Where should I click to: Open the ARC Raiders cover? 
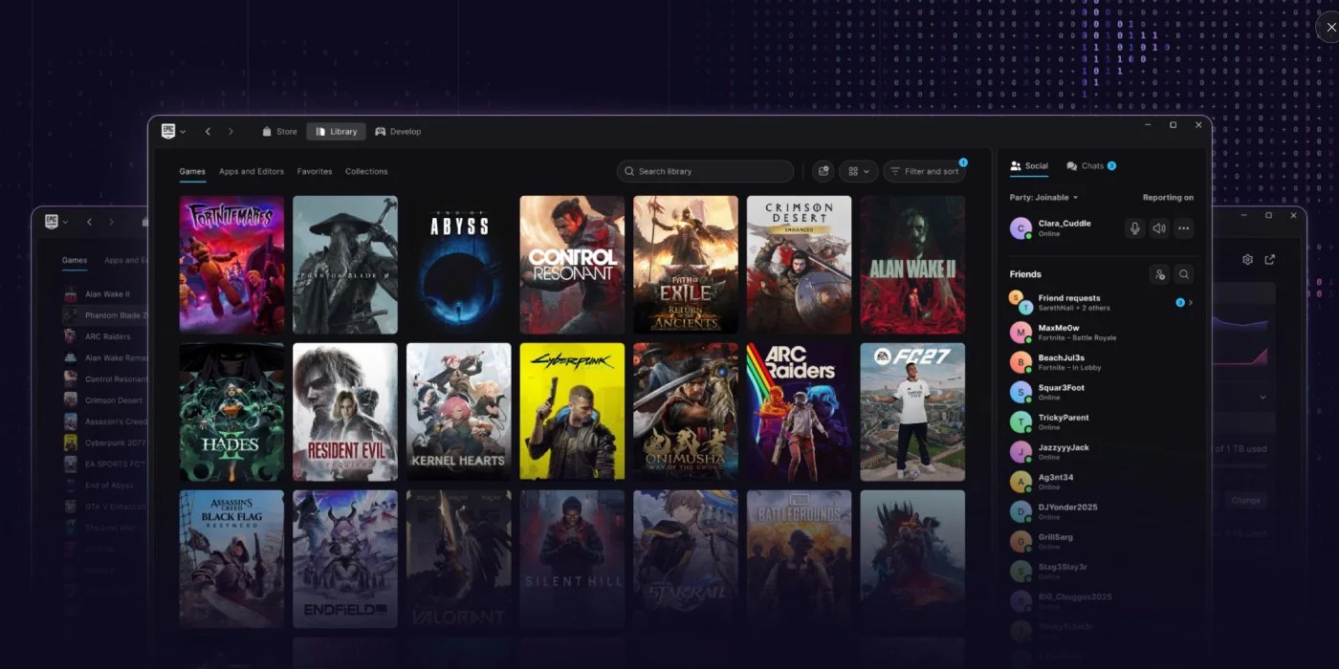pyautogui.click(x=800, y=412)
